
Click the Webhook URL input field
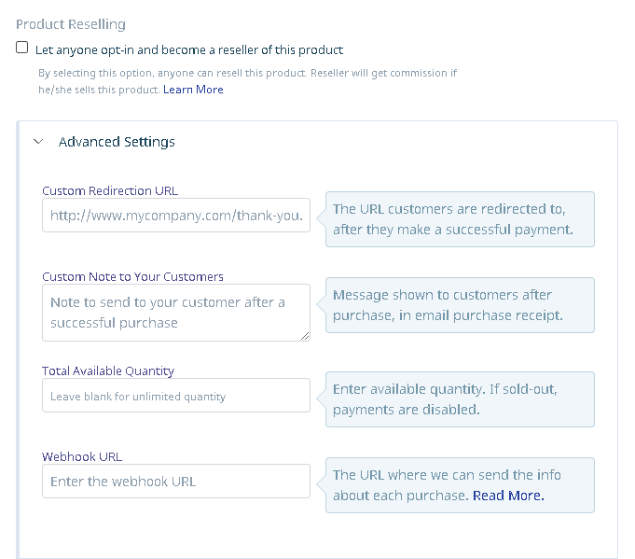[176, 482]
